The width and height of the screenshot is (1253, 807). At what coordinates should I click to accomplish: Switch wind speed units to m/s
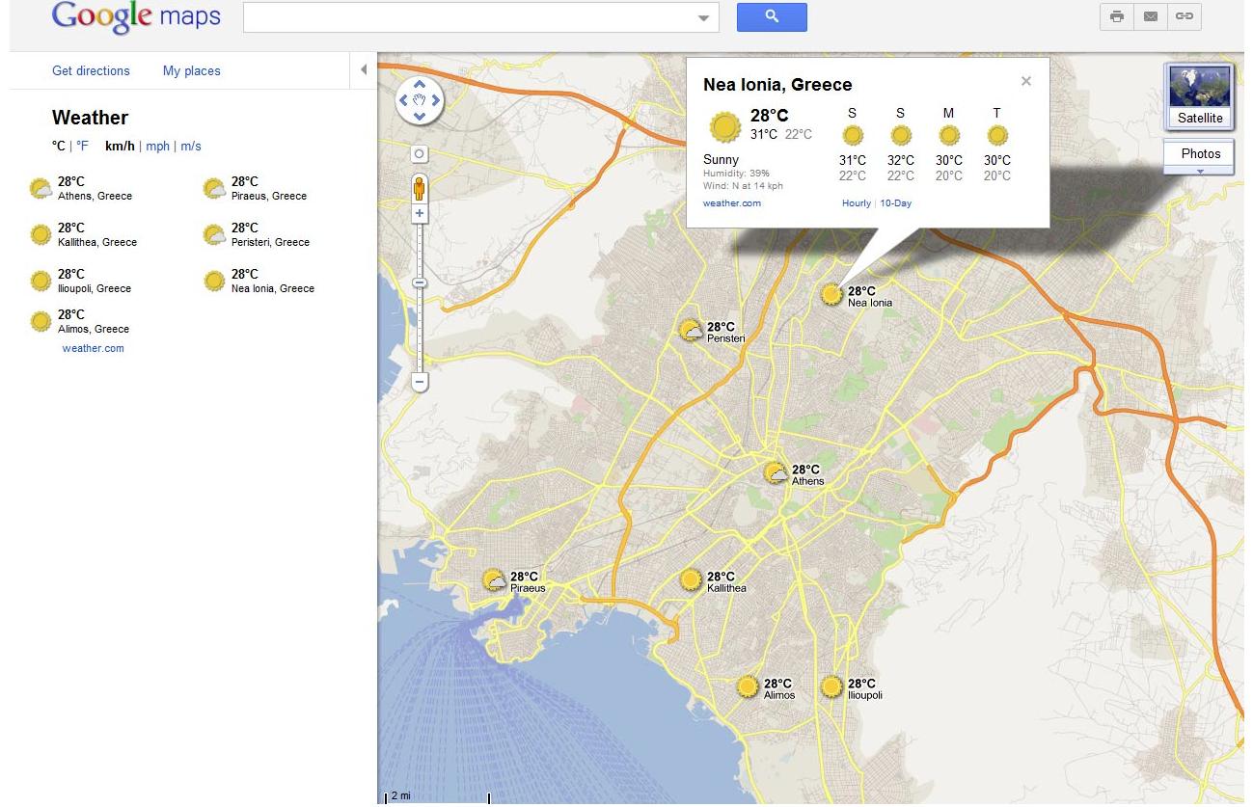[x=191, y=147]
